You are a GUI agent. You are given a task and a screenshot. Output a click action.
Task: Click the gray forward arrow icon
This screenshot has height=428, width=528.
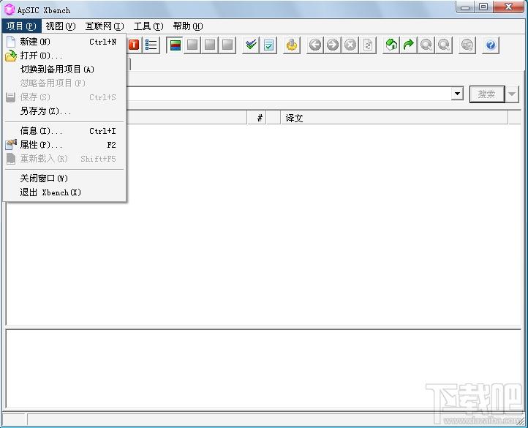click(333, 45)
